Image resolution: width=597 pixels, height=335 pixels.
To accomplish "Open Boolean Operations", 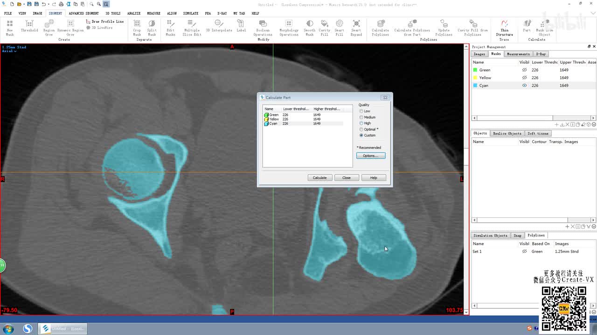I will point(263,28).
